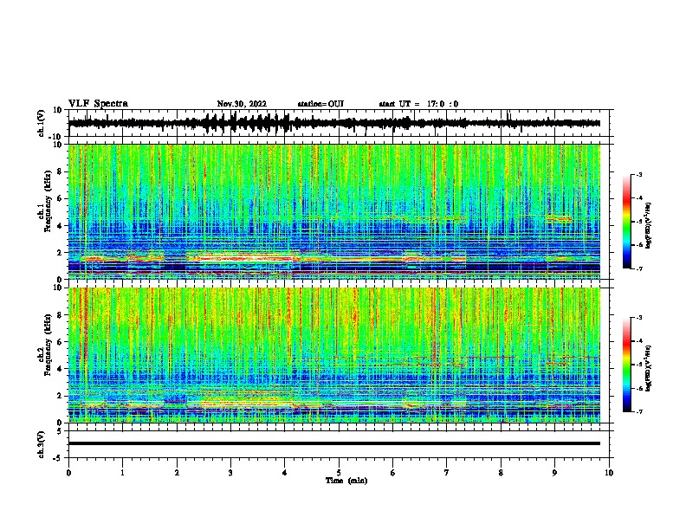This screenshot has height=530, width=686.
Task: Click the "ch.3(V)" waveform axis label
Action: click(x=42, y=444)
